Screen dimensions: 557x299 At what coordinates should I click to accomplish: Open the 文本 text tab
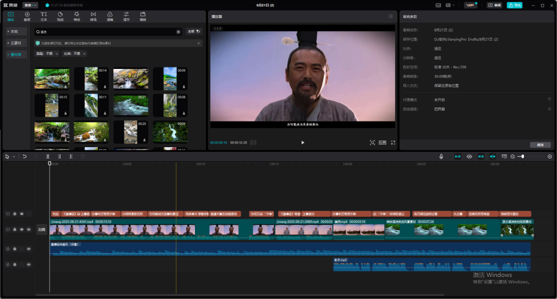[x=44, y=16]
